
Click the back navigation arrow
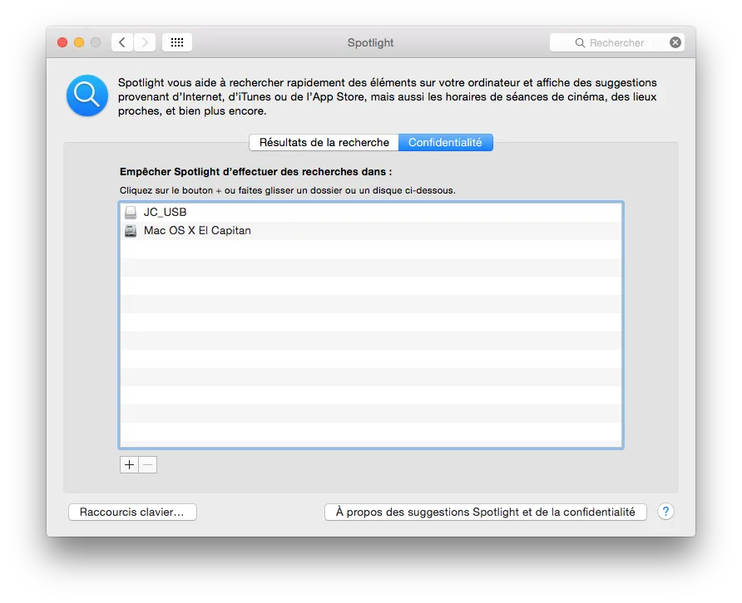tap(122, 42)
